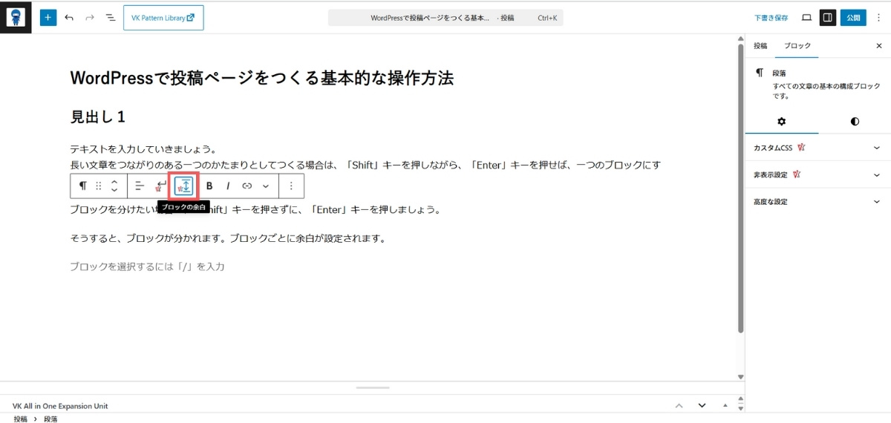Click the post title text

[261, 78]
